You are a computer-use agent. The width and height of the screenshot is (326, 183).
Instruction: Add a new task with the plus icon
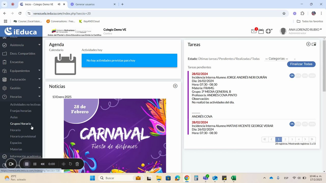(308, 44)
